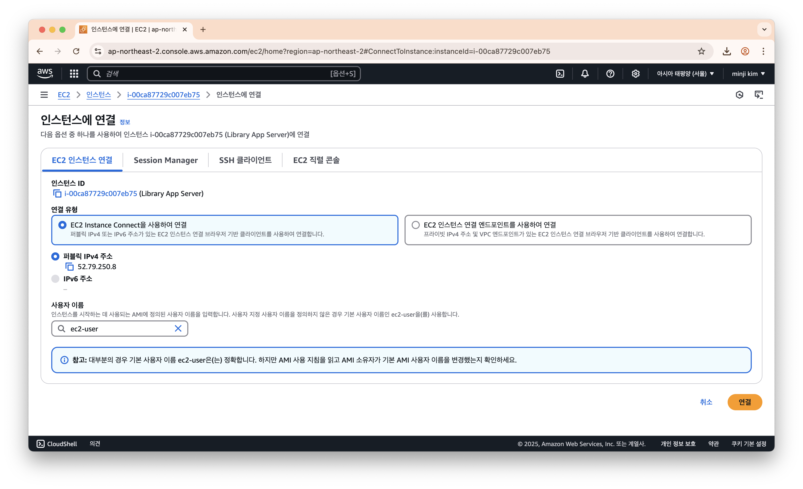Open 개인 정보 보호 privacy link
Image resolution: width=803 pixels, height=489 pixels.
678,444
